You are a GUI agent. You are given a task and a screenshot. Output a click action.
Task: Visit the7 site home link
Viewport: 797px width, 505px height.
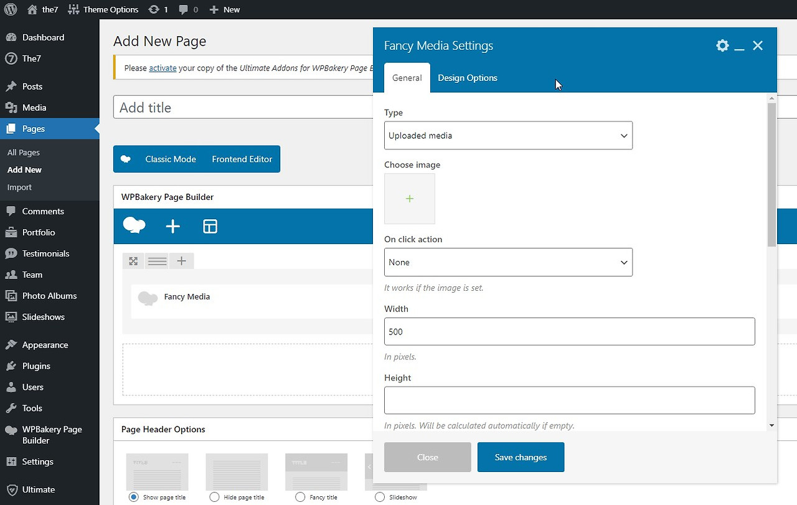[42, 9]
